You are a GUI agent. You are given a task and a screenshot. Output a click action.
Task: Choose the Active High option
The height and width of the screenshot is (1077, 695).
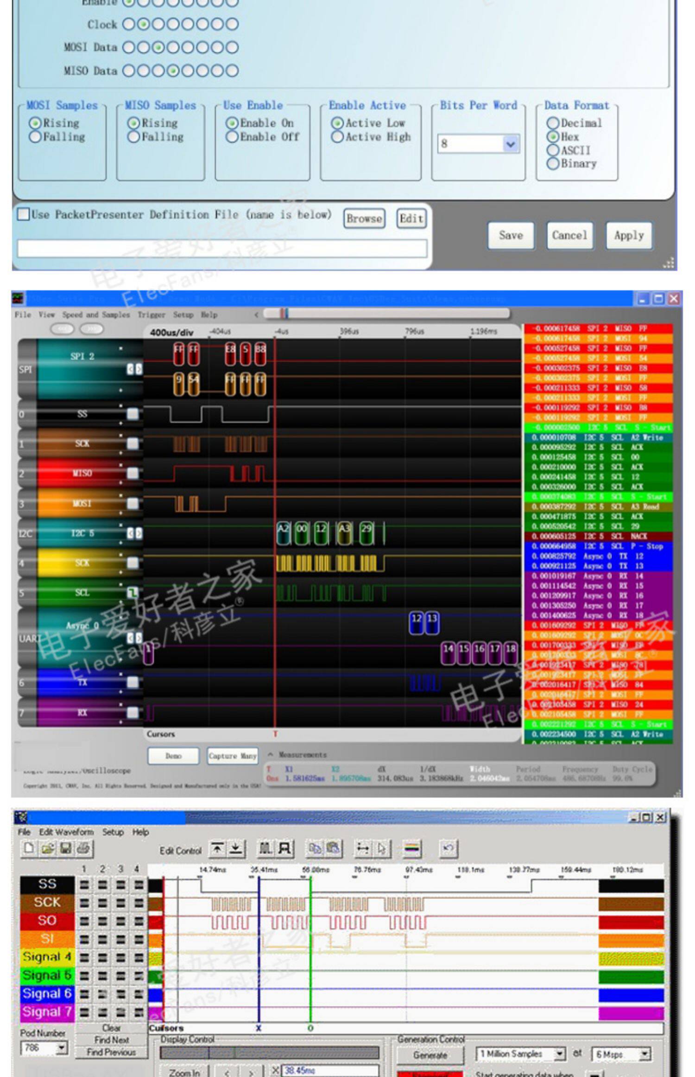tap(371, 137)
